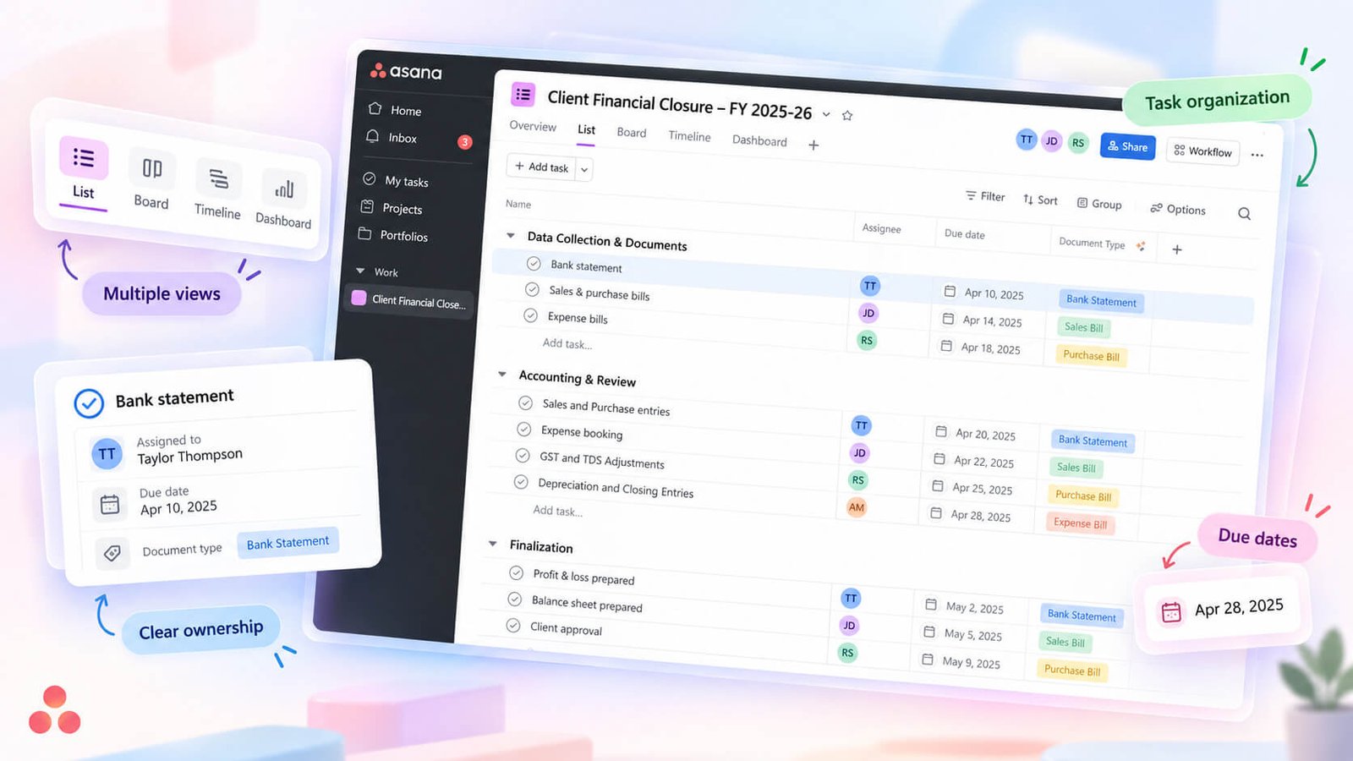Open the project title dropdown chevron
1353x761 pixels.
[826, 114]
